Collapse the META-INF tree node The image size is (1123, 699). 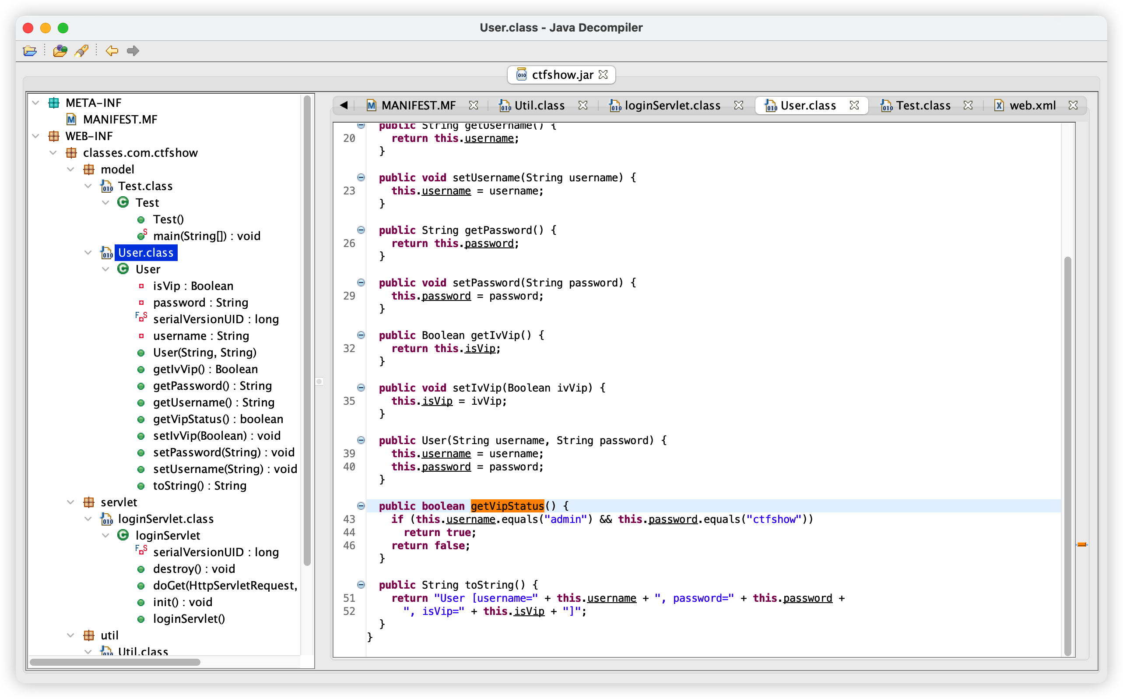point(36,102)
